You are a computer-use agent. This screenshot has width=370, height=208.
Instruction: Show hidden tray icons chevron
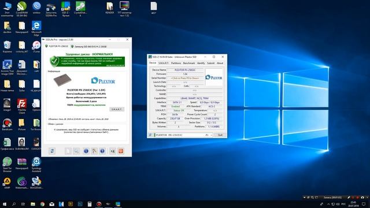[328, 204]
